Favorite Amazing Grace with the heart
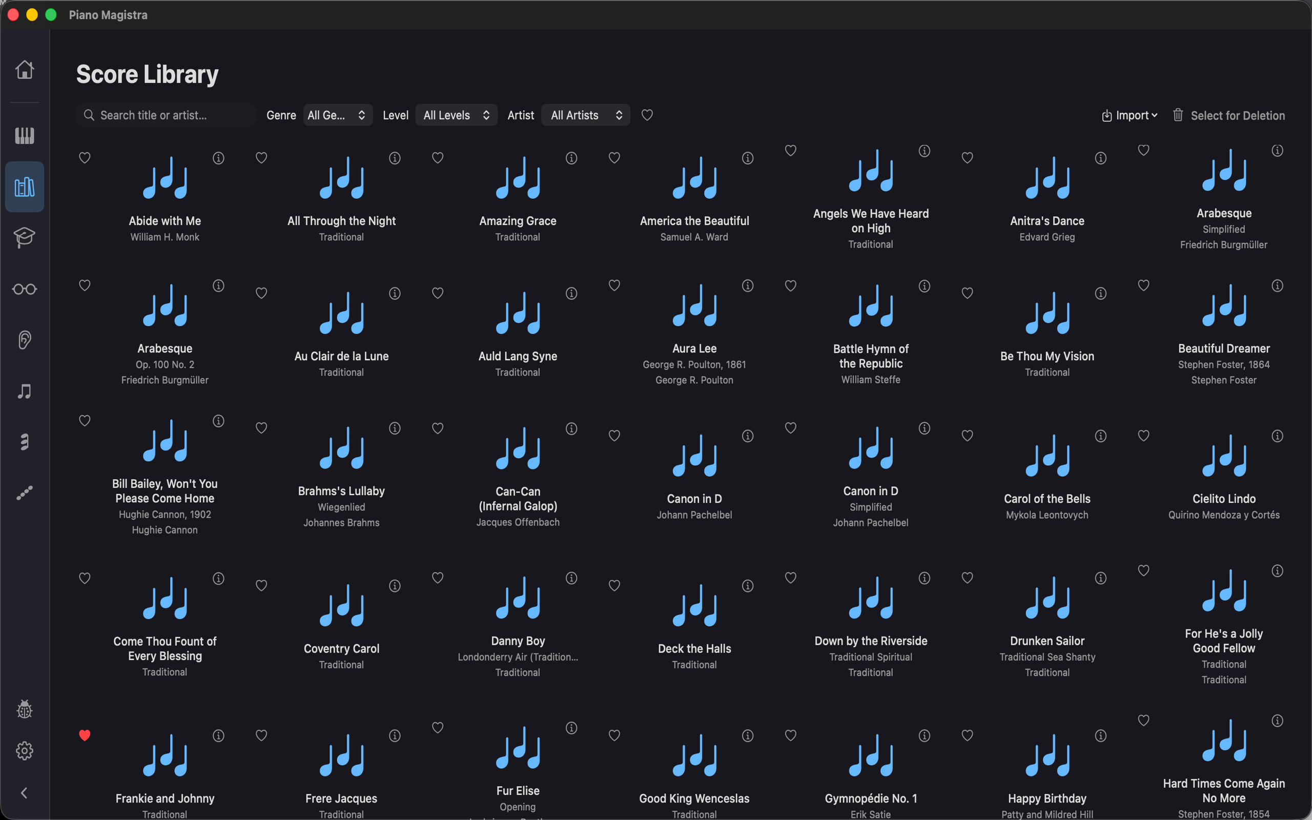This screenshot has width=1312, height=820. [438, 158]
